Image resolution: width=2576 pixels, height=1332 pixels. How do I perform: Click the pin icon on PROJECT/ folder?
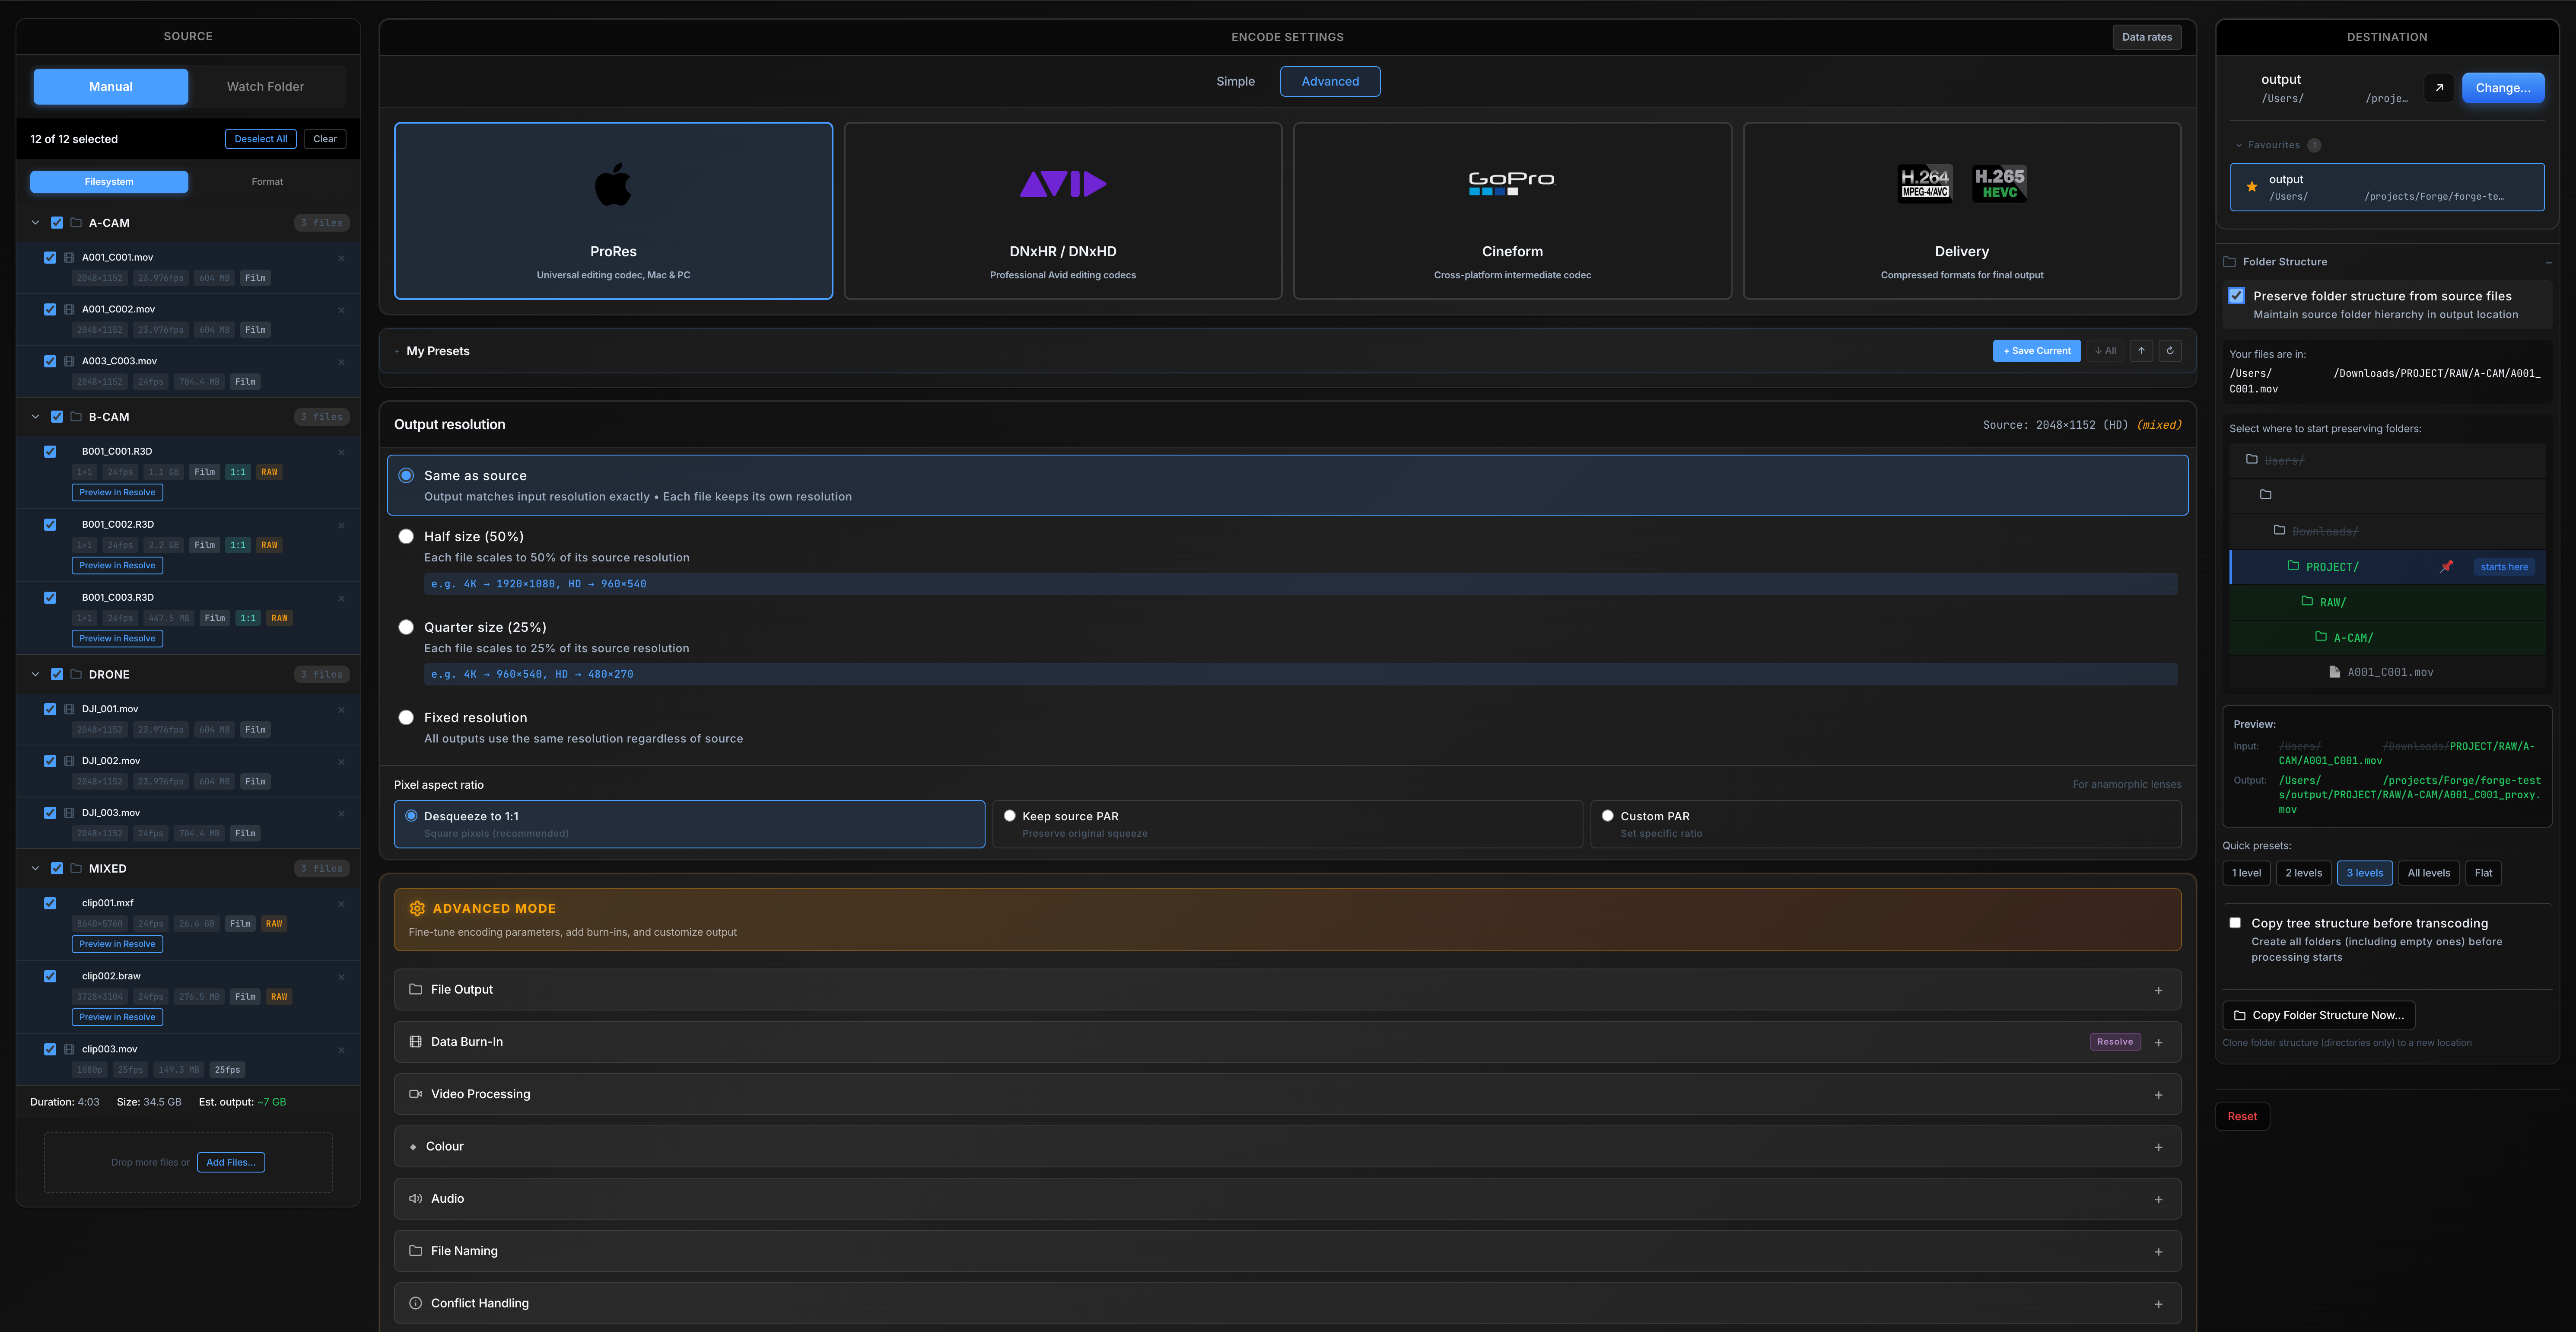(x=2446, y=567)
